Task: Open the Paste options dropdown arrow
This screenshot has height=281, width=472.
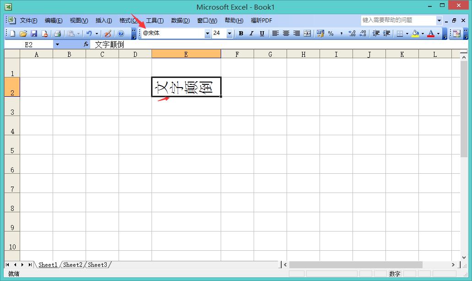Action: [x=78, y=34]
